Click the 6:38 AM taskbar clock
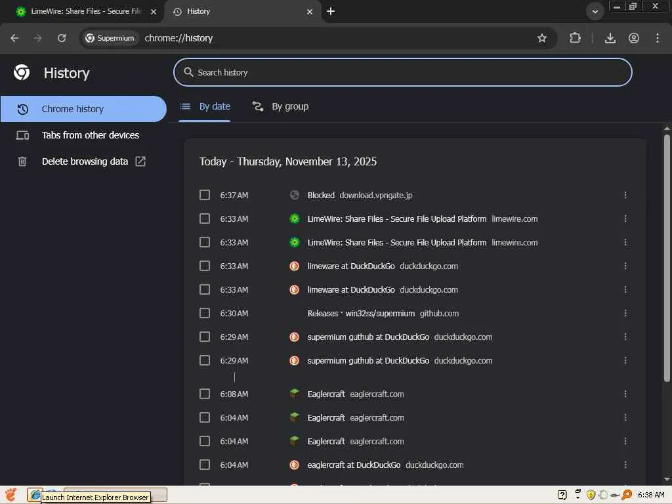Viewport: 672px width, 504px height. [650, 495]
